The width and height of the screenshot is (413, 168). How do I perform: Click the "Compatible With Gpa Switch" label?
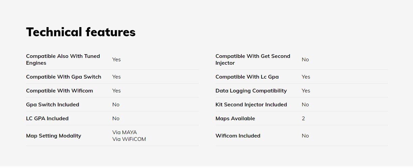(x=64, y=77)
